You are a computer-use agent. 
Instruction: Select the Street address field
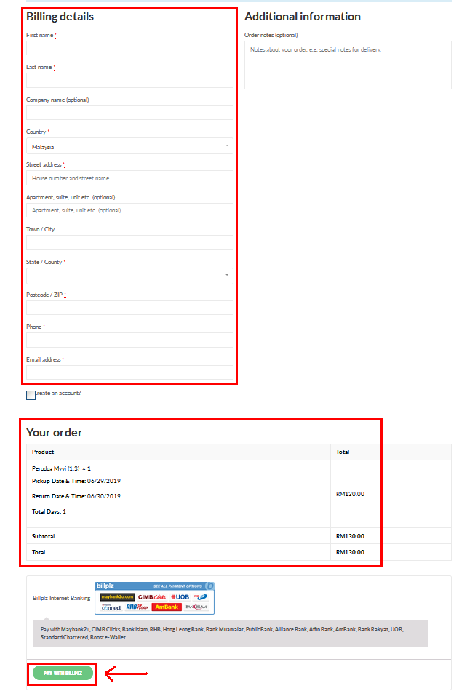pos(129,178)
